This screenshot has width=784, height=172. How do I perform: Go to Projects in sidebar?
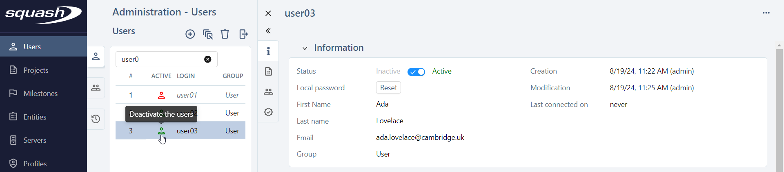36,70
